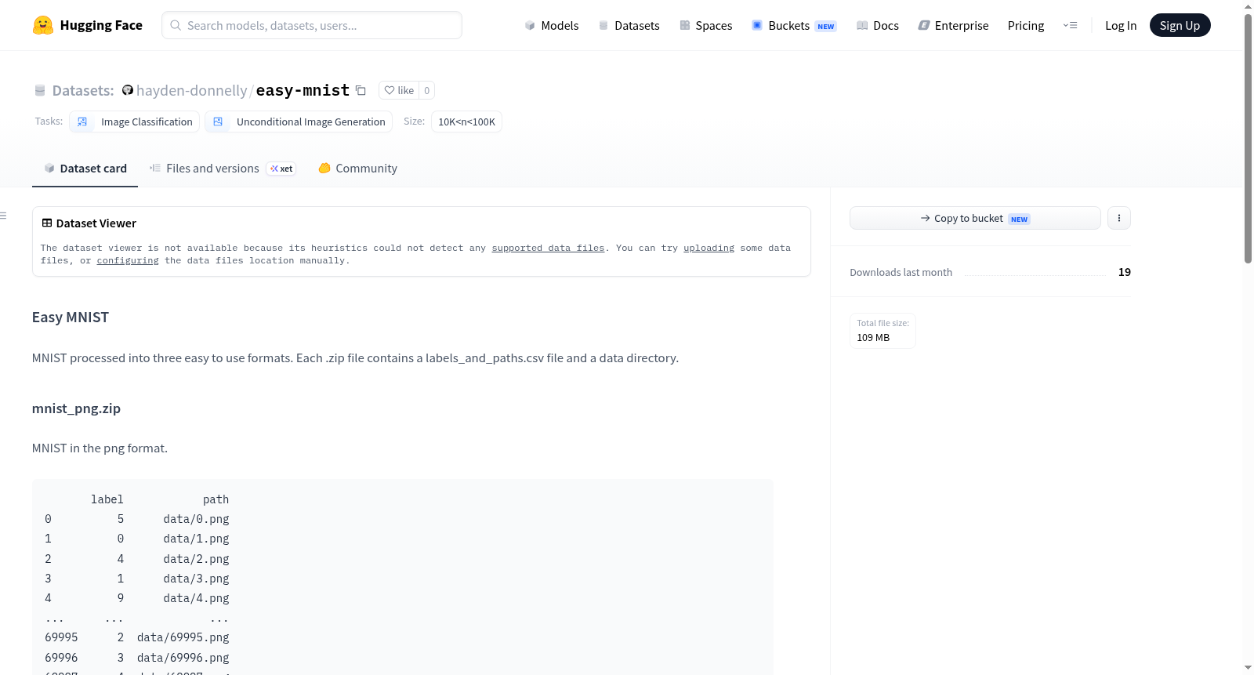The height and width of the screenshot is (675, 1254).
Task: Click the Datasets icon in navbar
Action: (x=603, y=25)
